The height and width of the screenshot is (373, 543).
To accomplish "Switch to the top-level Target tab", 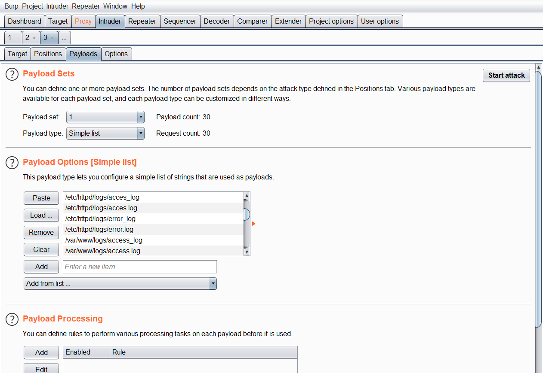I will [58, 21].
